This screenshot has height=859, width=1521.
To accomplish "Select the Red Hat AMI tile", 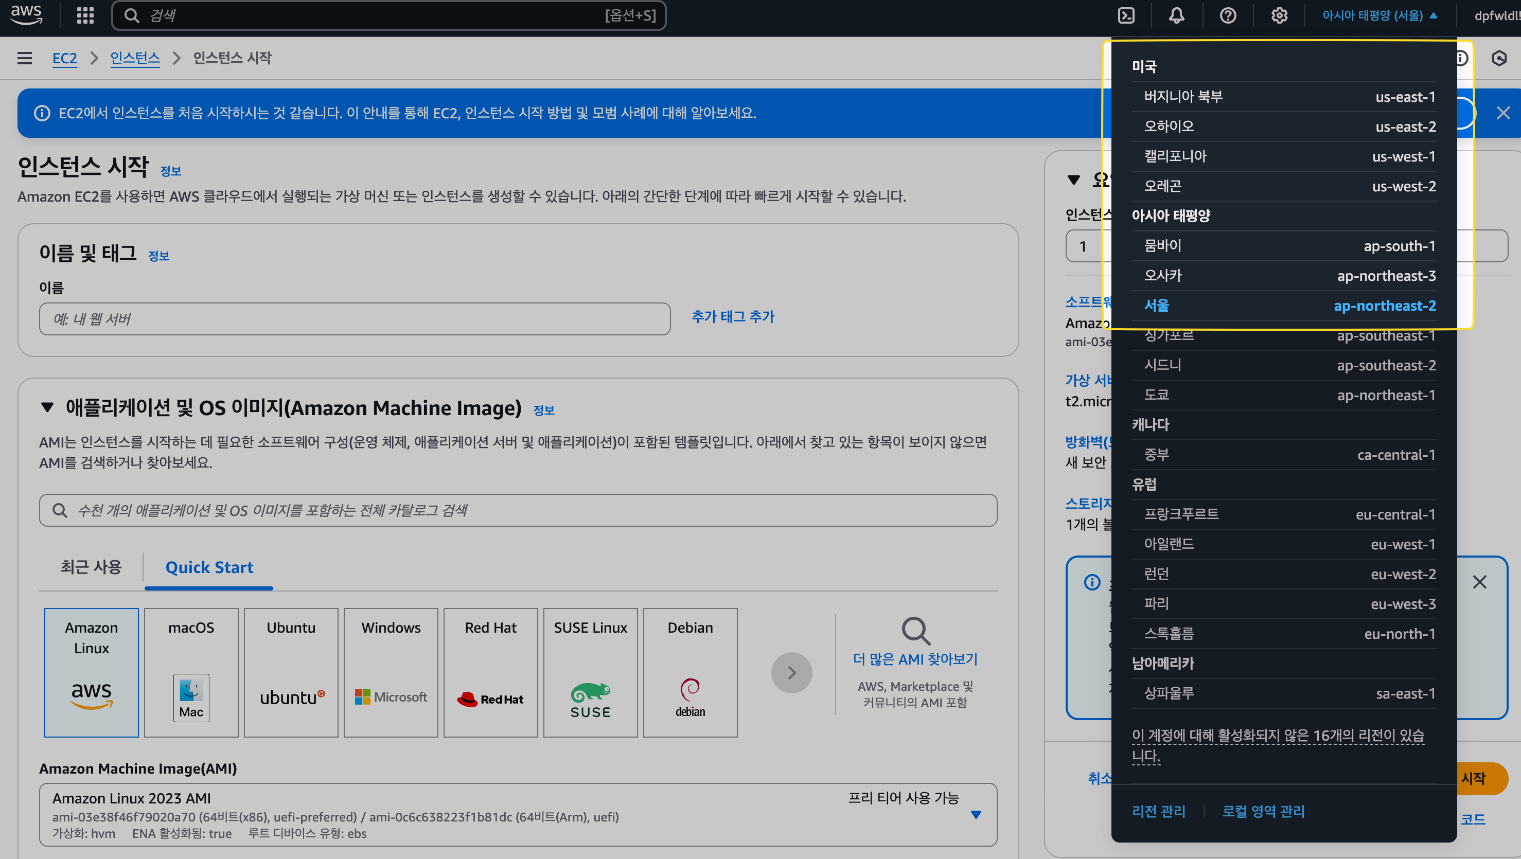I will (491, 672).
